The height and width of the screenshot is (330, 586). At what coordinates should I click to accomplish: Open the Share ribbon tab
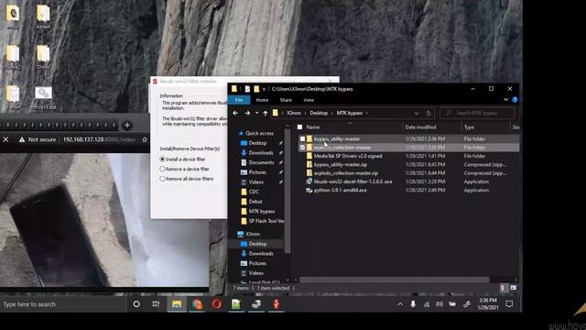(x=286, y=100)
